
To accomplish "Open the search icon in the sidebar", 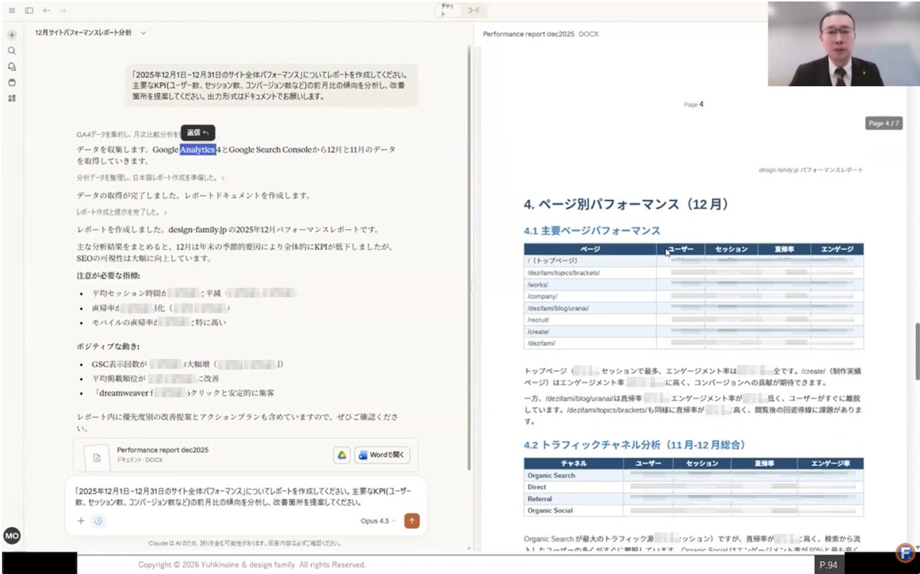I will 11,51.
